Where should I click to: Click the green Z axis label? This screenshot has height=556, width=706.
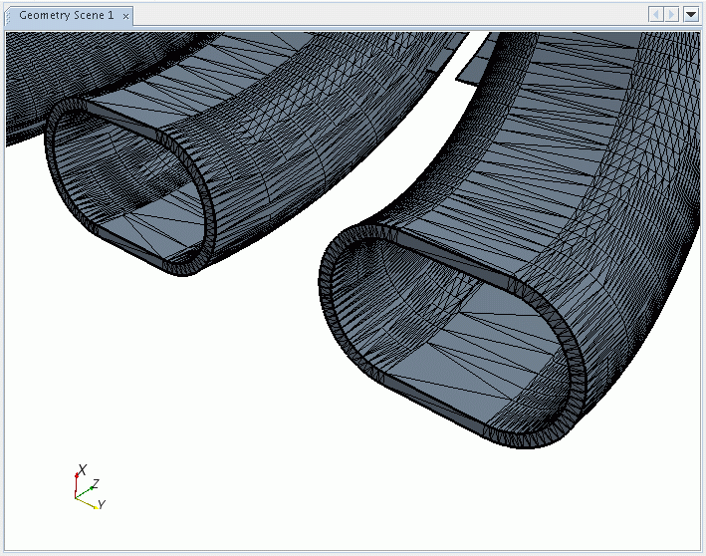(95, 483)
